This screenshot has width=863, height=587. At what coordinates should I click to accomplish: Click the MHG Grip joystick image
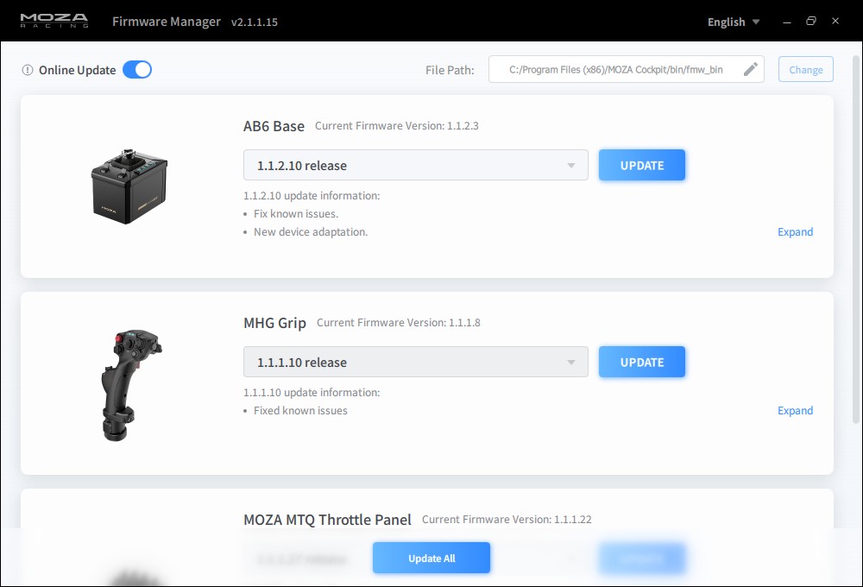point(131,385)
